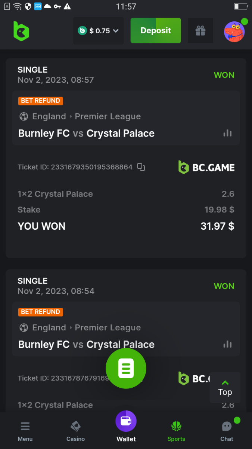252x449 pixels.
Task: Open the gift box rewards icon
Action: coord(200,31)
